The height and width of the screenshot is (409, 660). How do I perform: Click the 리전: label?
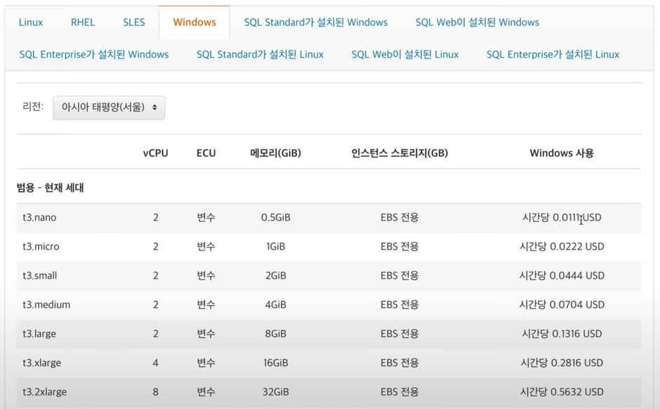click(33, 106)
